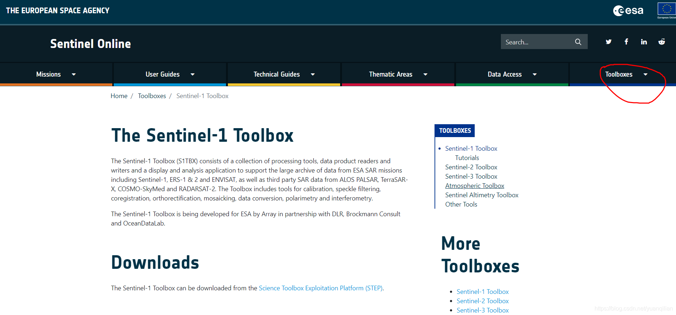This screenshot has width=676, height=315.
Task: Click the TOOLBOXES sidebar heading
Action: 455,131
